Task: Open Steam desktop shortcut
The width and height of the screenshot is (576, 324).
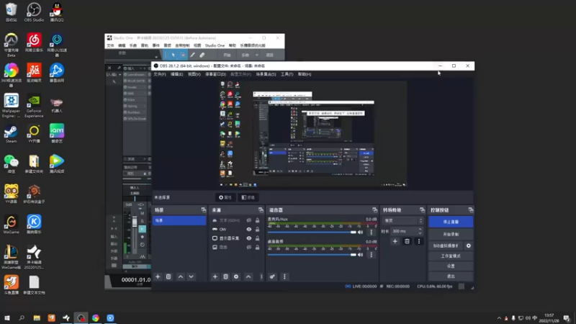Action: 11,134
